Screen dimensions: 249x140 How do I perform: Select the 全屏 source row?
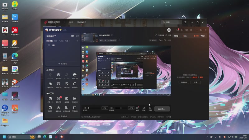[63, 45]
